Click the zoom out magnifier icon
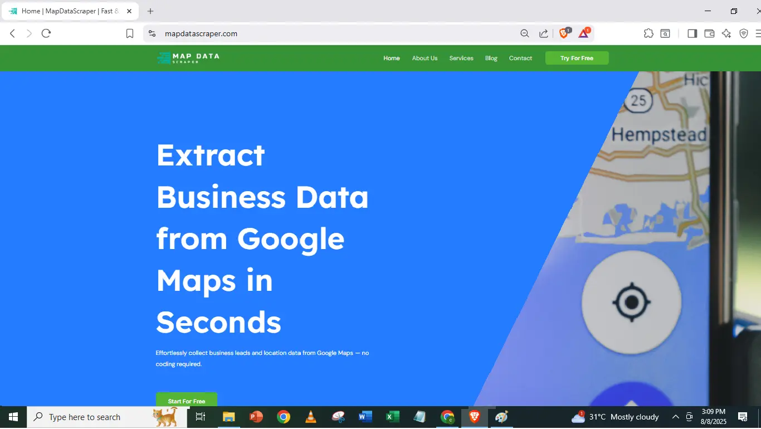The height and width of the screenshot is (429, 761). click(525, 33)
